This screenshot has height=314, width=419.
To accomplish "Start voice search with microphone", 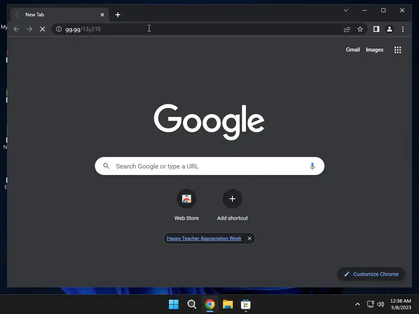I will [x=312, y=166].
